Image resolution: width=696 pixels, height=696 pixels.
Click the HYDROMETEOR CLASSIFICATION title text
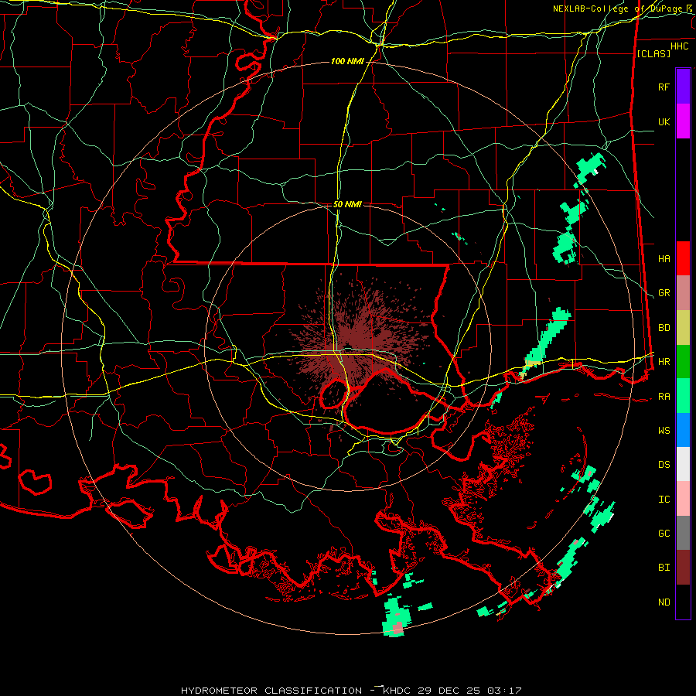[x=271, y=691]
